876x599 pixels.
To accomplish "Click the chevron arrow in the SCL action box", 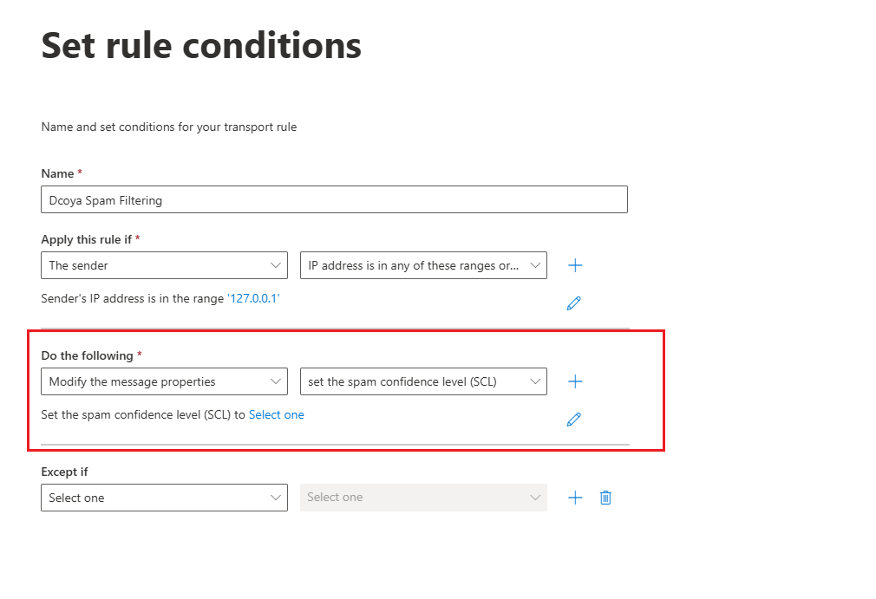I will [x=534, y=381].
